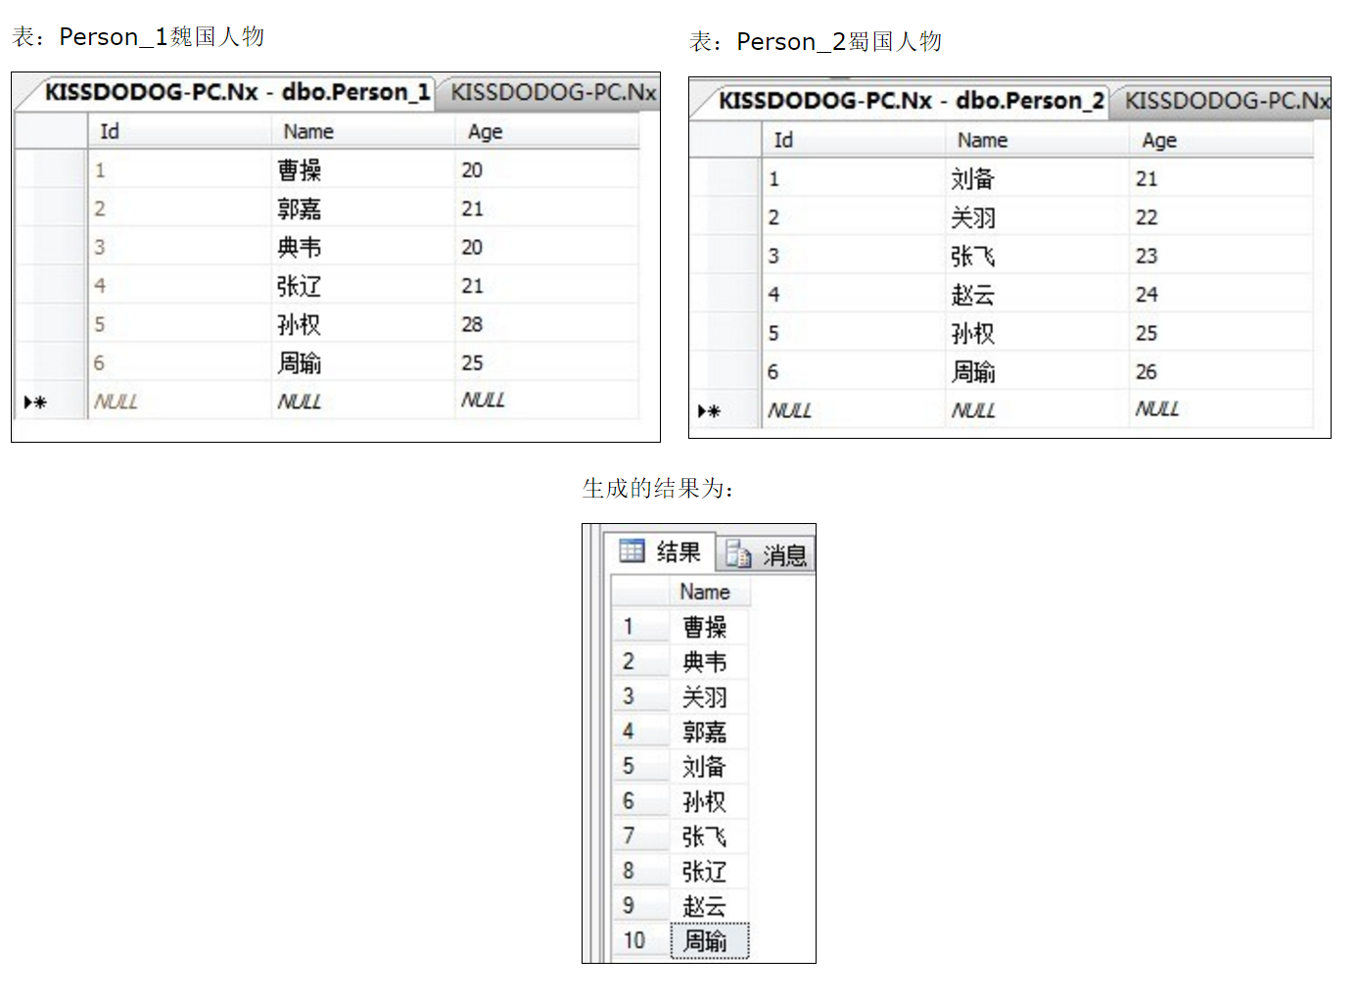This screenshot has height=1003, width=1357.
Task: Click the Id 3 cell in Person_1
Action: pyautogui.click(x=179, y=247)
